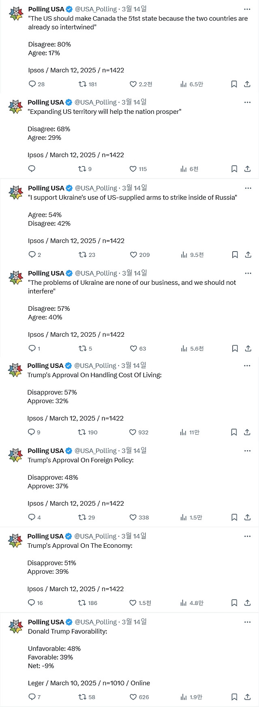Like the Trump Approval On The Economy tweet

point(133,603)
